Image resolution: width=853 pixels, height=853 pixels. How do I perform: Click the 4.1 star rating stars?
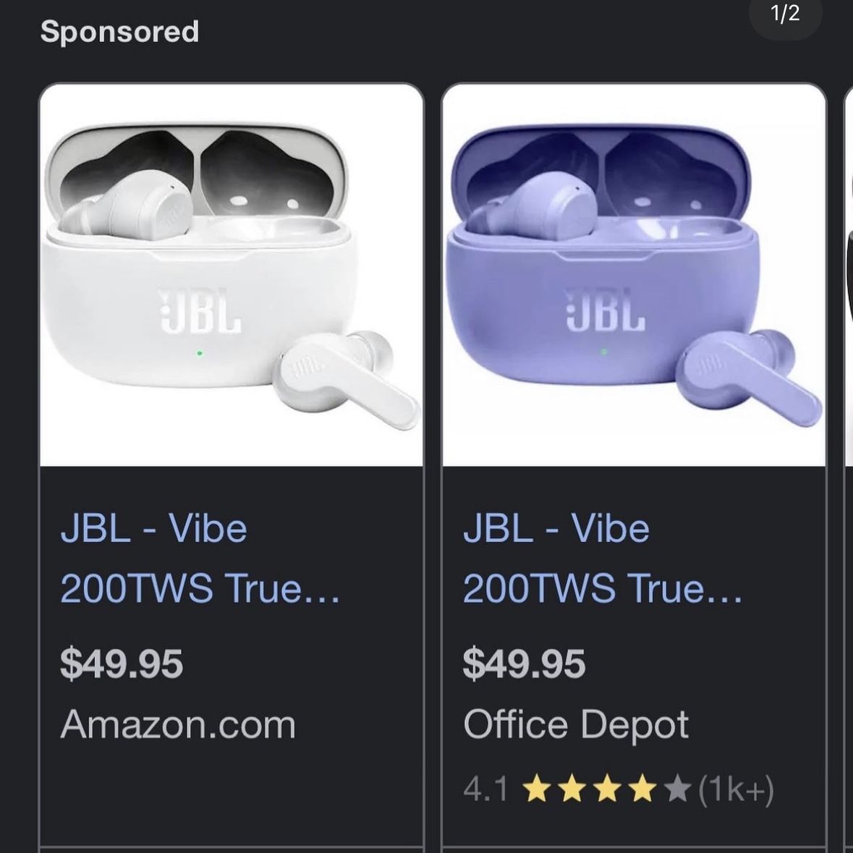pyautogui.click(x=606, y=789)
